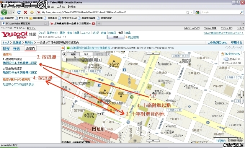The width and height of the screenshot is (245, 148).
Task: Click the Yahoo!検索 top link
Action: click(x=210, y=28)
